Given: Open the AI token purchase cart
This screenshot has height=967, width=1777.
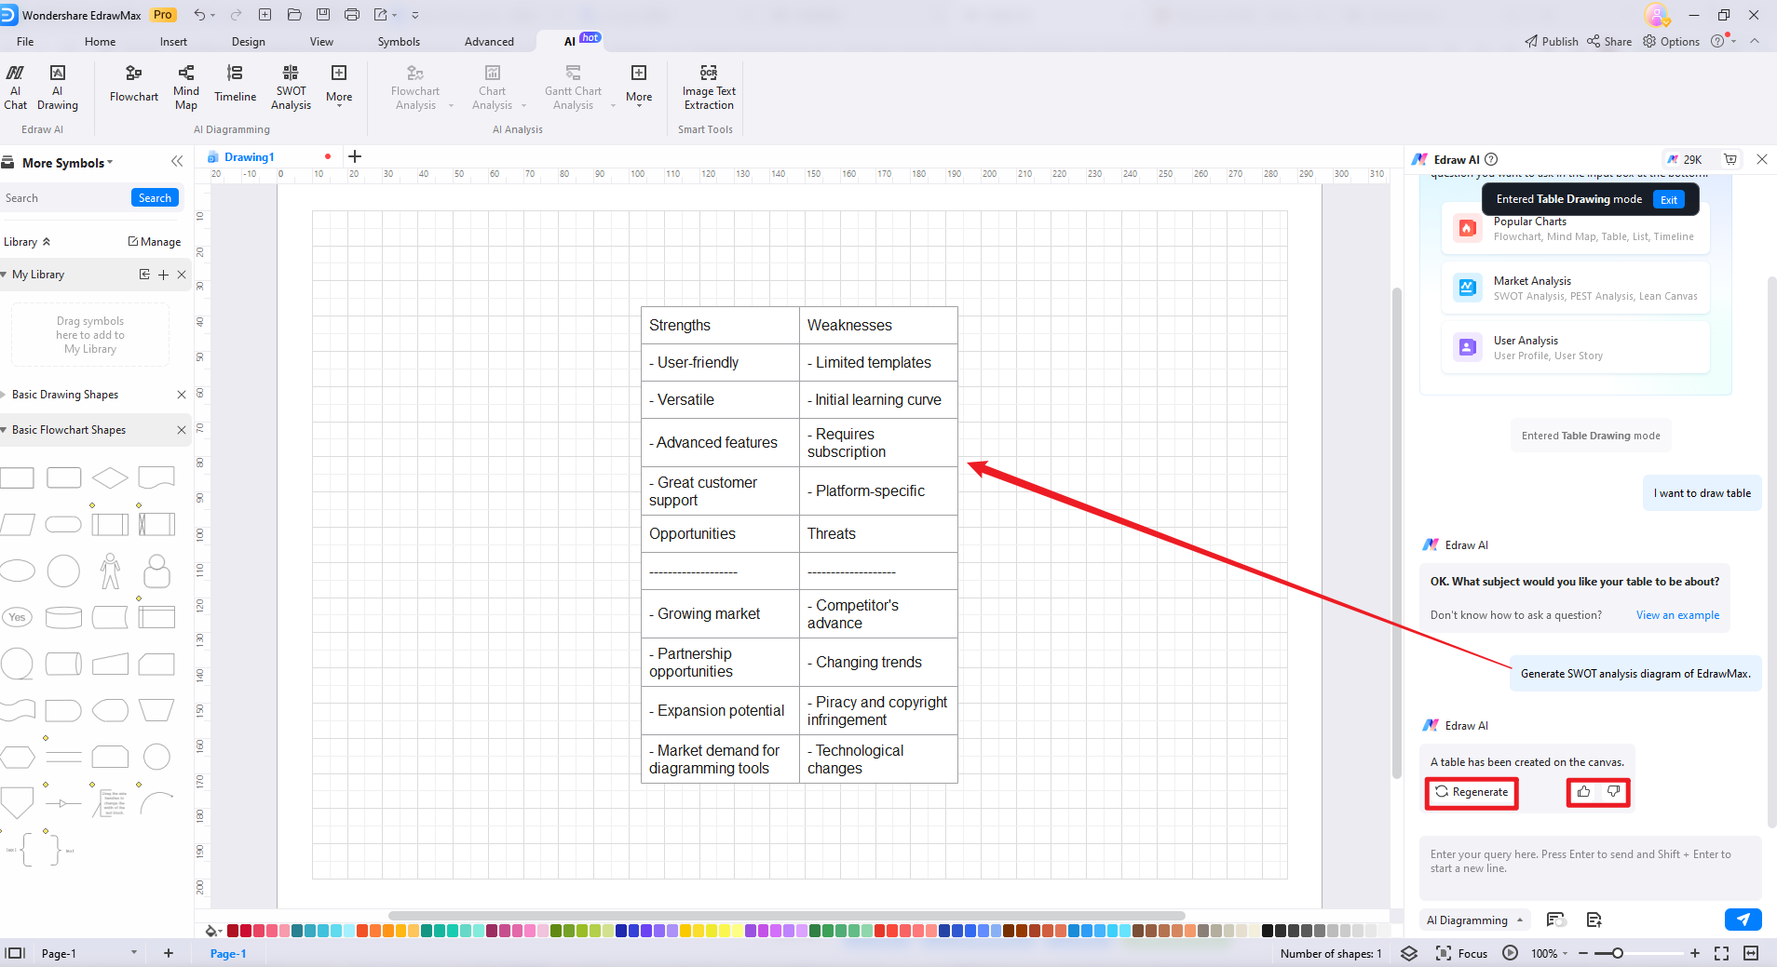Looking at the screenshot, I should tap(1730, 159).
